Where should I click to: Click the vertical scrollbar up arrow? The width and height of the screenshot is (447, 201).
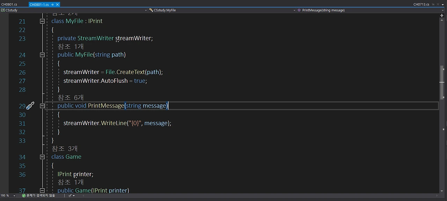pos(442,19)
